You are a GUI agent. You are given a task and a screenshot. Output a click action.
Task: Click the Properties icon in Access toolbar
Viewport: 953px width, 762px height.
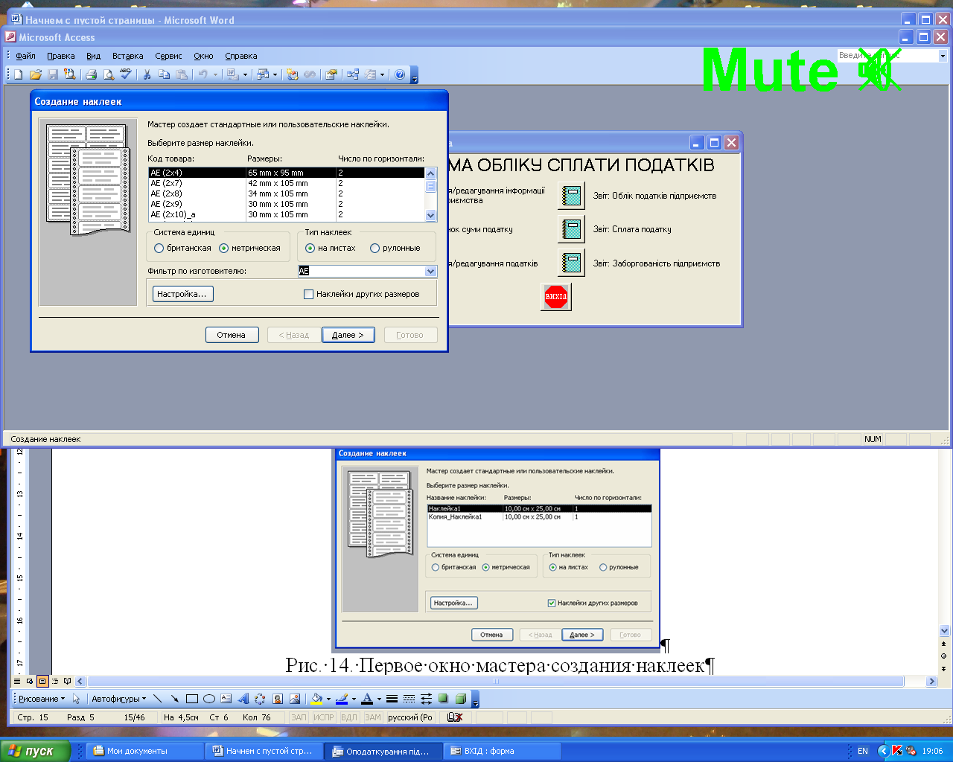(x=331, y=74)
